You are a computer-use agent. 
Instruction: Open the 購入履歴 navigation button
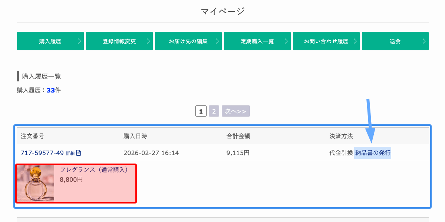[x=50, y=41]
